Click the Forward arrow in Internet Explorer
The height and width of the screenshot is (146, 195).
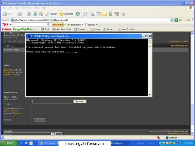pos(19,14)
